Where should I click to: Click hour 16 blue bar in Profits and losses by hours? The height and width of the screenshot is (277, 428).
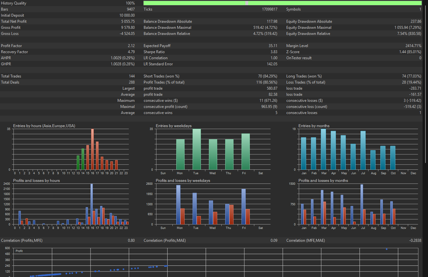coord(91,204)
